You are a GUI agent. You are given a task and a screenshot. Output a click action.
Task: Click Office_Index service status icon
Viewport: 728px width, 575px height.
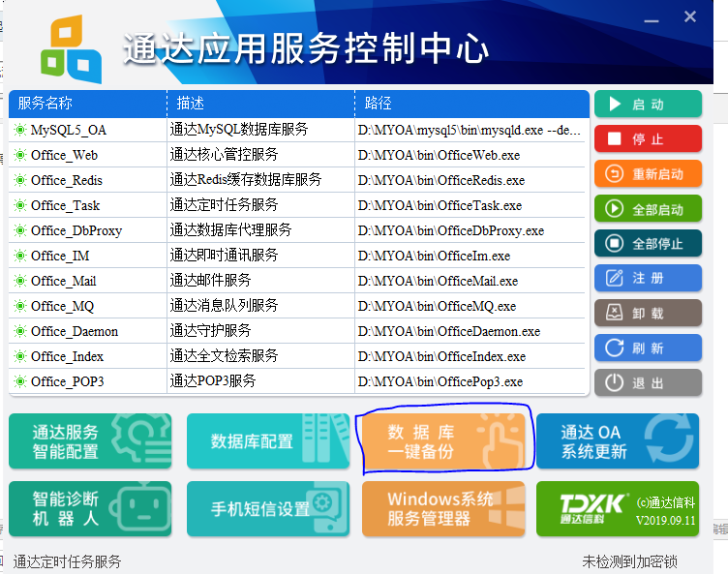pyautogui.click(x=20, y=356)
